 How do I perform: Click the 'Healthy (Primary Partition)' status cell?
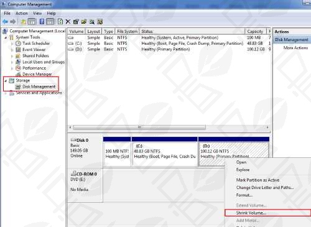[x=165, y=49]
